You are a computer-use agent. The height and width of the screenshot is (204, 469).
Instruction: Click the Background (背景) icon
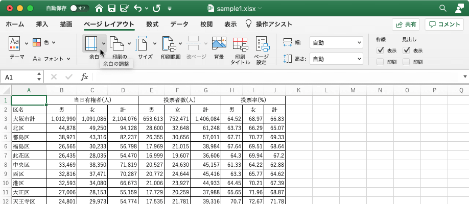(219, 43)
